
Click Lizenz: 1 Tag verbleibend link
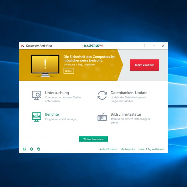151,149
